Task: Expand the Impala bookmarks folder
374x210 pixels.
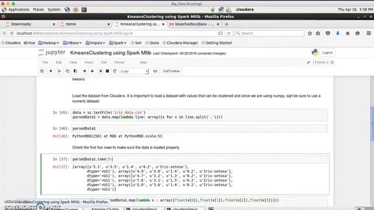Action: [95, 43]
